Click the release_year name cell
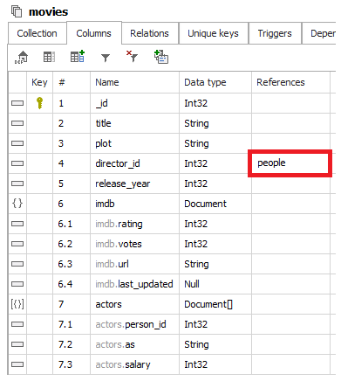This screenshot has height=381, width=341. [134, 184]
